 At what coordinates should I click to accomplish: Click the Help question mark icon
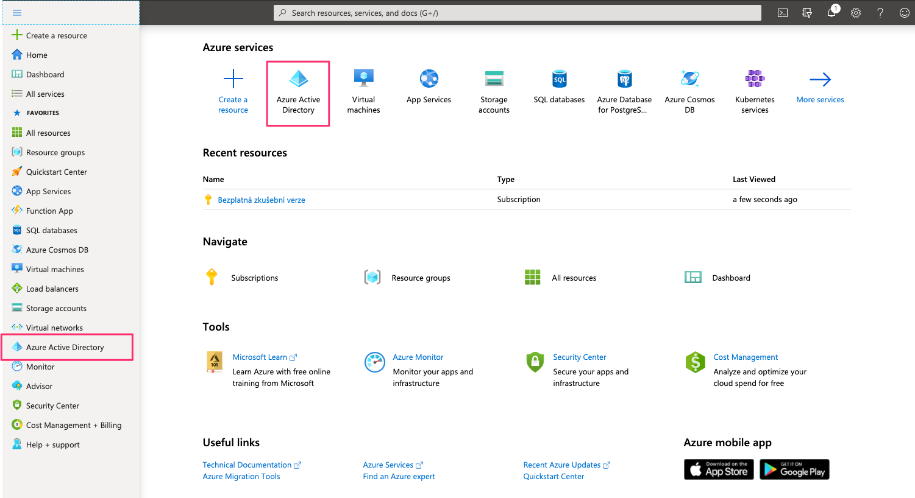(x=880, y=13)
